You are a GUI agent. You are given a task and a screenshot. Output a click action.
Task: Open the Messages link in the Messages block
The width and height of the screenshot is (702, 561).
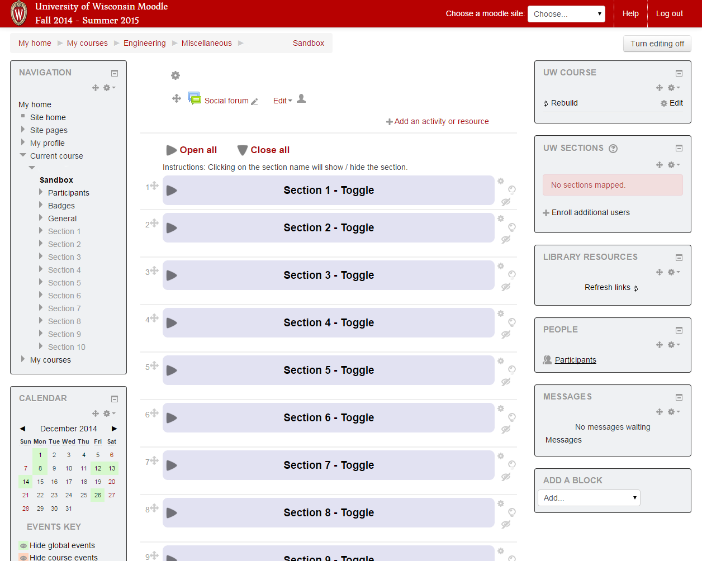(563, 440)
